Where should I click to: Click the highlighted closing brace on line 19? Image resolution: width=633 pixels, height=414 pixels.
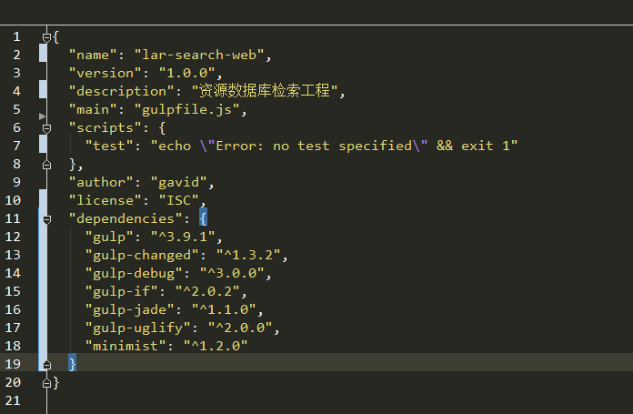coord(73,364)
